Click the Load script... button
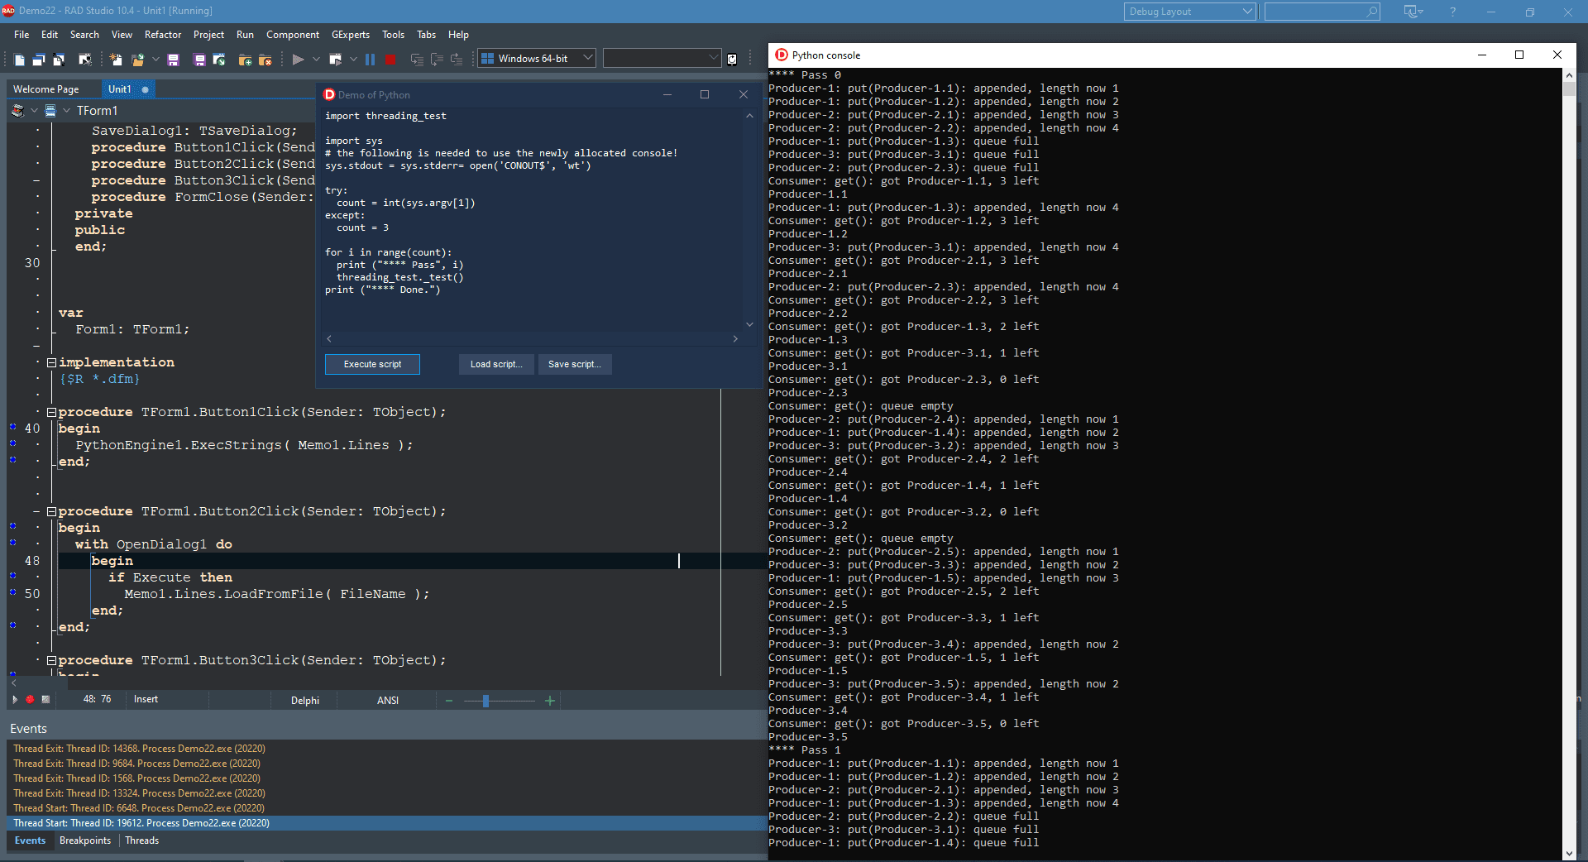The image size is (1588, 862). coord(496,364)
